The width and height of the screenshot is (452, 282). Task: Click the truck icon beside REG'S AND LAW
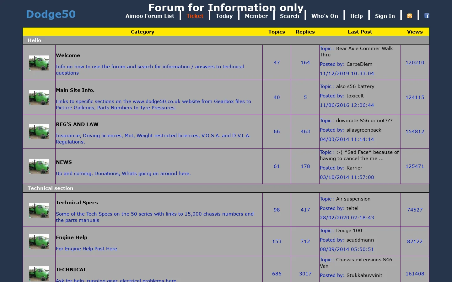39,132
